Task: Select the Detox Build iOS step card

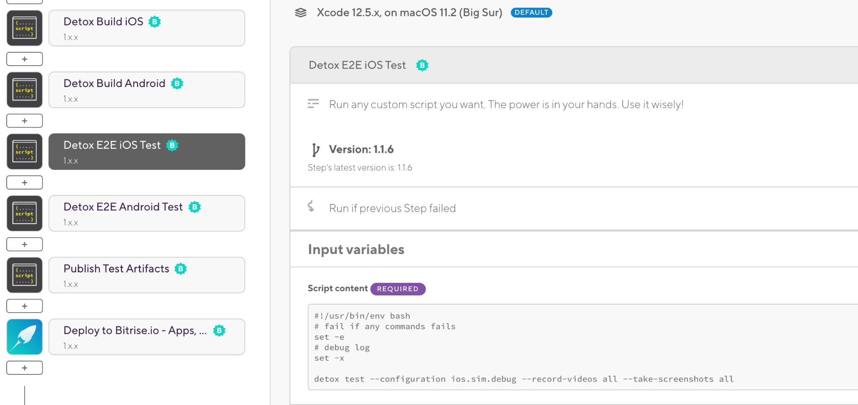Action: point(147,28)
